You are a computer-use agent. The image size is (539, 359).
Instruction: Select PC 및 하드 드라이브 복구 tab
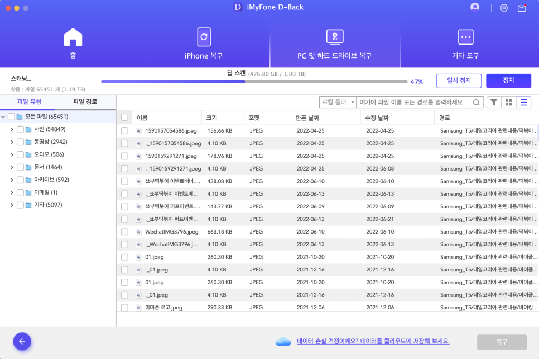(335, 44)
